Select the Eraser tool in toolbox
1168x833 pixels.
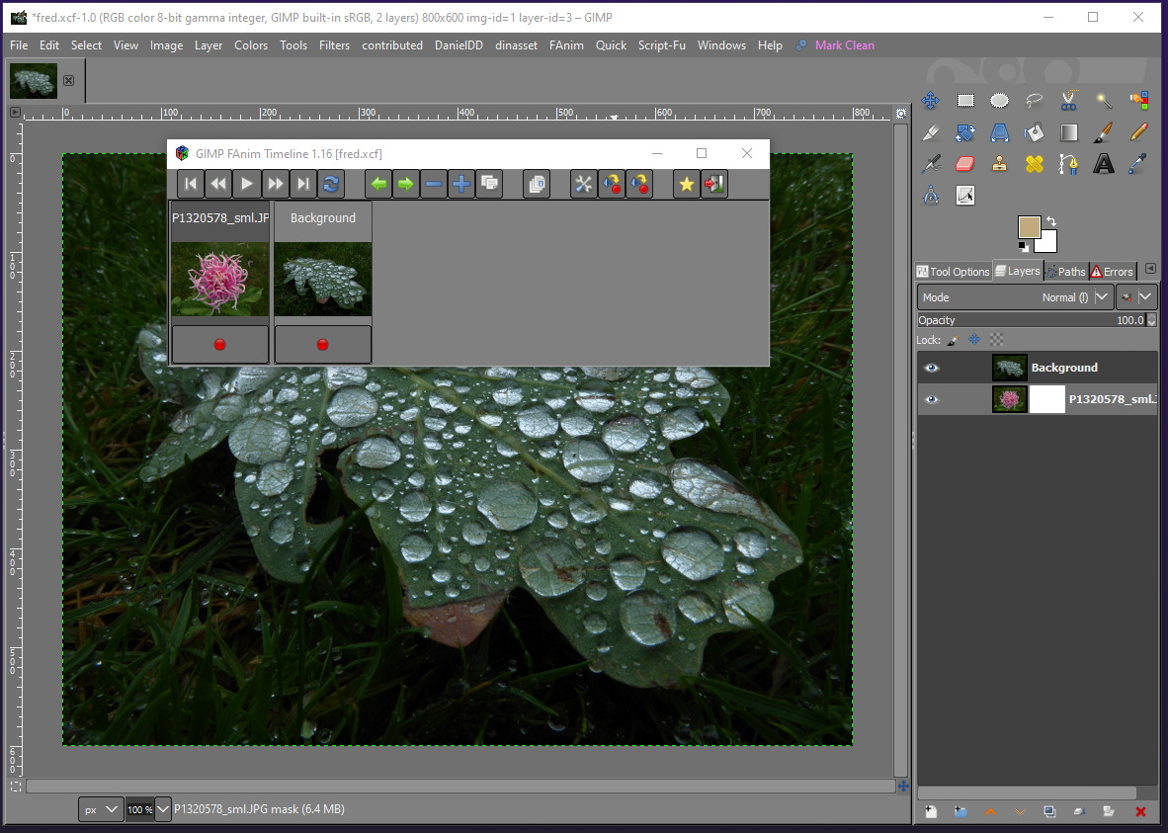point(965,164)
